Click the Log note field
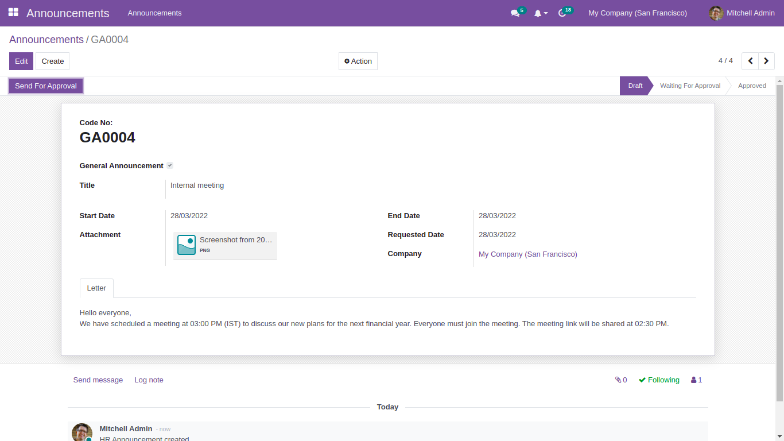Screen dimensions: 784x441 149,380
